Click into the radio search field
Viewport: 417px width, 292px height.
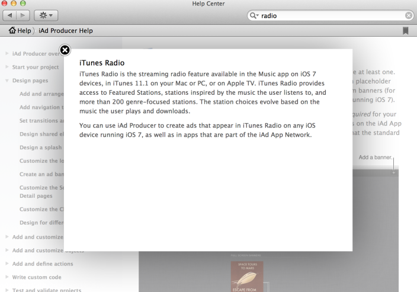331,15
